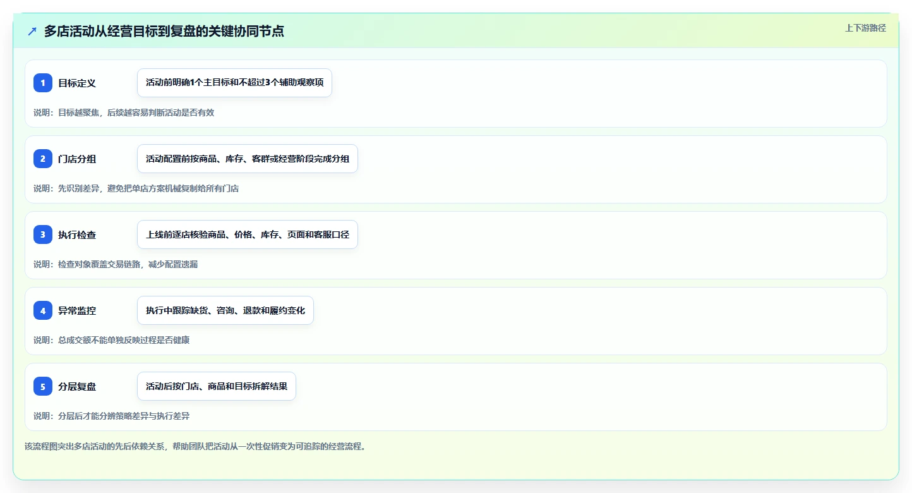This screenshot has height=493, width=912.
Task: Click the box 执行中跟踪缺货、咨询、退款和履约变化
Action: coord(225,310)
